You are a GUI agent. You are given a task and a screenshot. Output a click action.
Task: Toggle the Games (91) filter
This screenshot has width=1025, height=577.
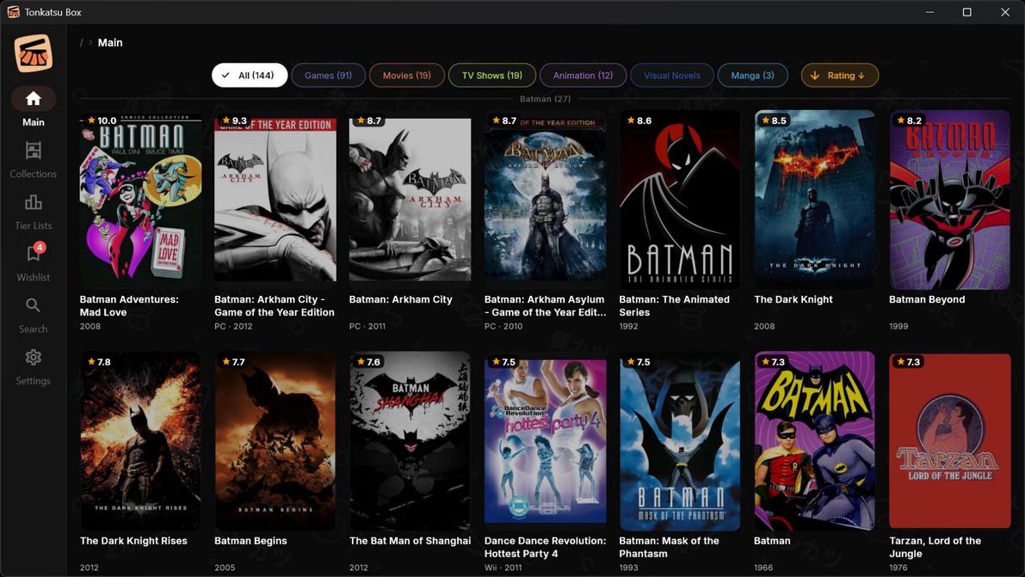coord(328,76)
